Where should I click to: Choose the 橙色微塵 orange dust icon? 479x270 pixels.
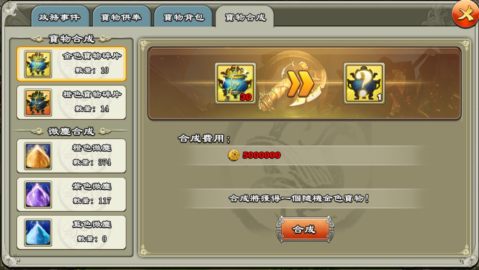coord(38,156)
